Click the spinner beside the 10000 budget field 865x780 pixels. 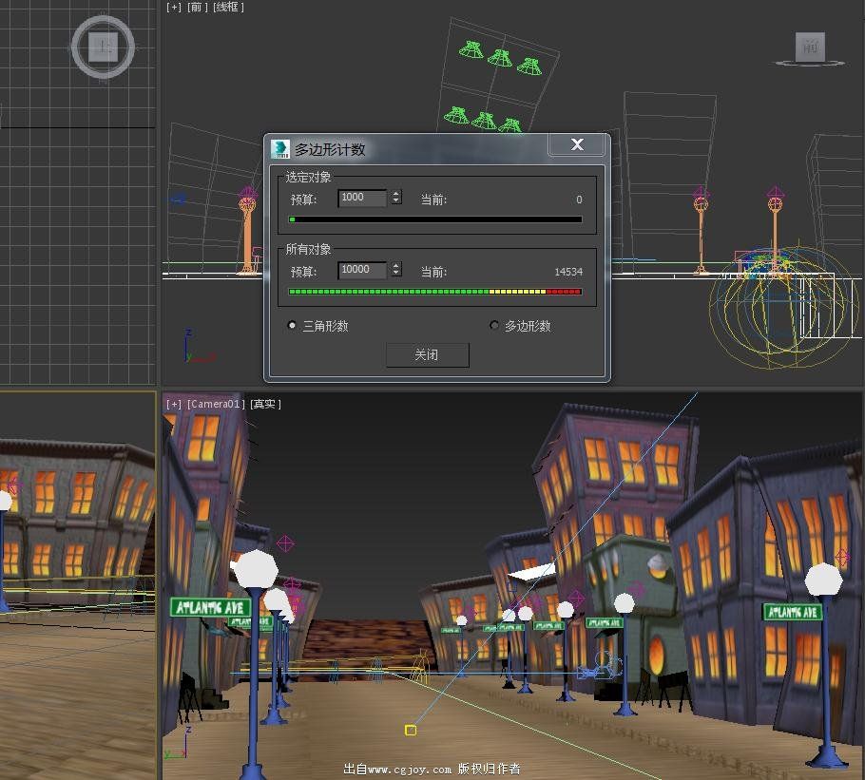pyautogui.click(x=396, y=270)
